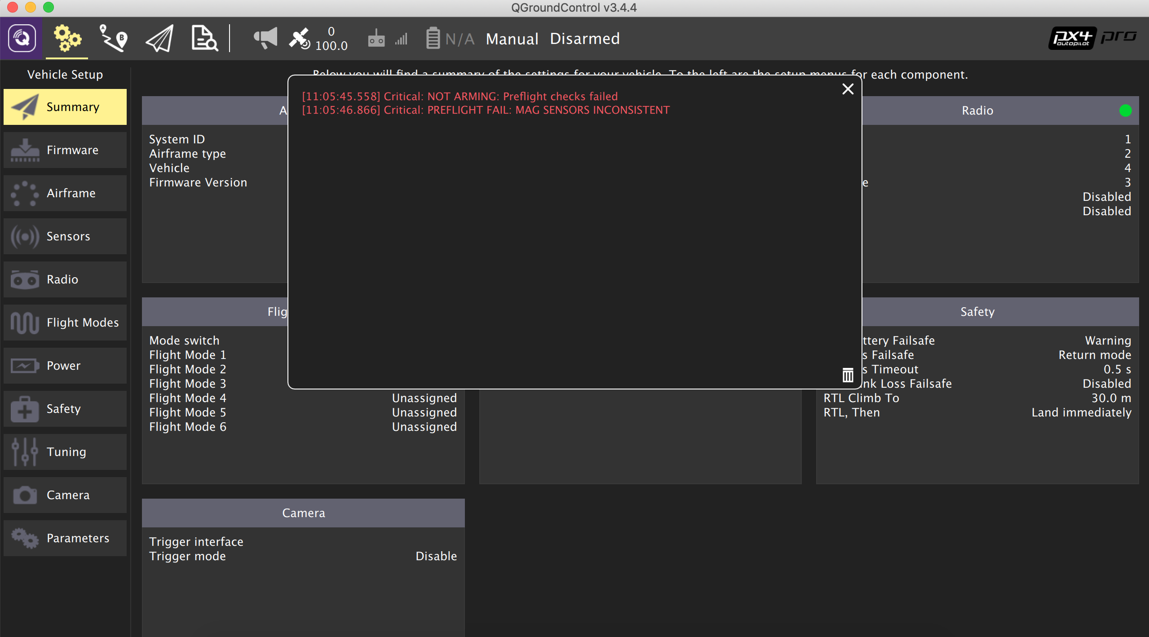Click the 'System ID' summary row
Image resolution: width=1149 pixels, height=637 pixels.
click(x=177, y=139)
